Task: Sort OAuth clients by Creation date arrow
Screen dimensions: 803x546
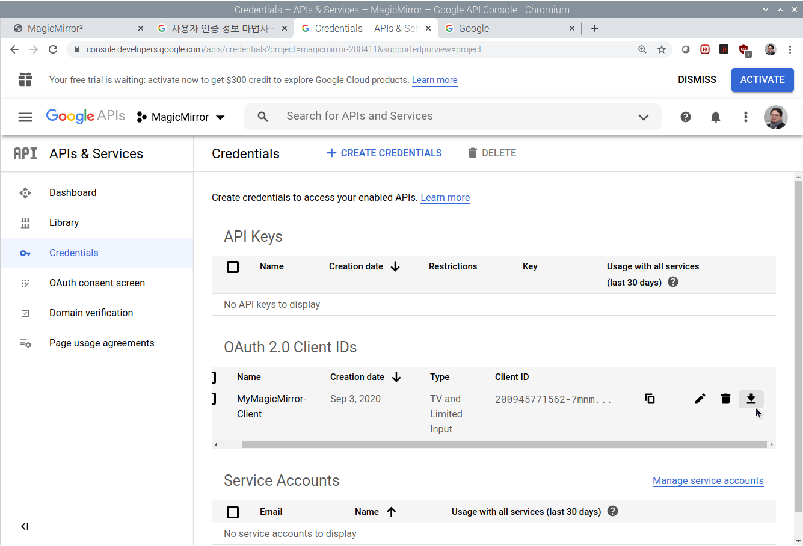Action: [x=396, y=377]
